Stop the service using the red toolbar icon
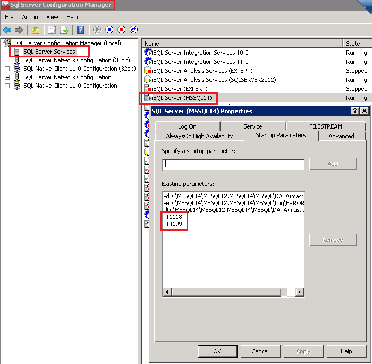This screenshot has height=364, width=372. coord(122,30)
